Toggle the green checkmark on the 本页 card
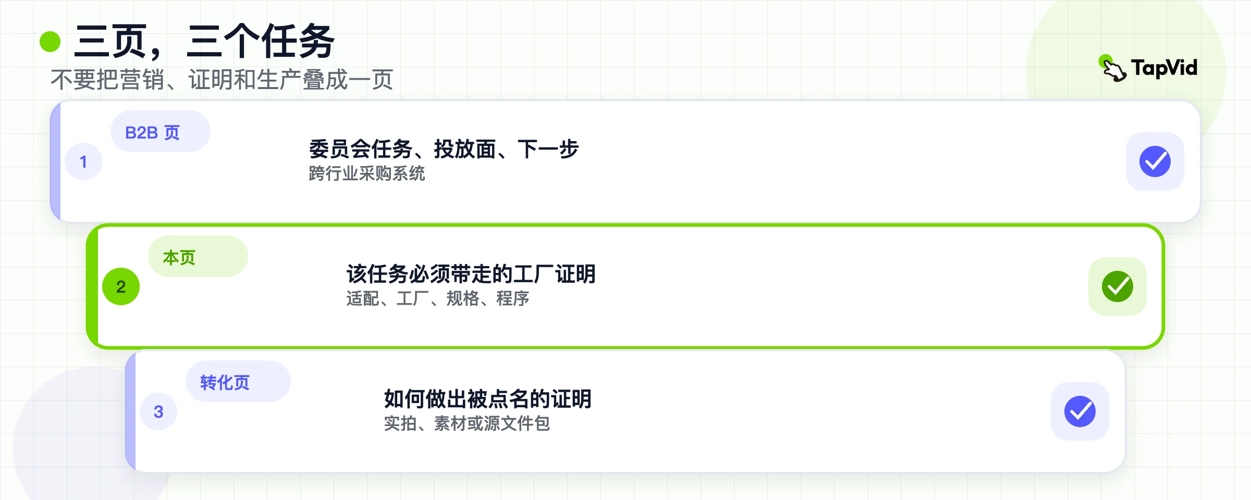 pos(1118,286)
